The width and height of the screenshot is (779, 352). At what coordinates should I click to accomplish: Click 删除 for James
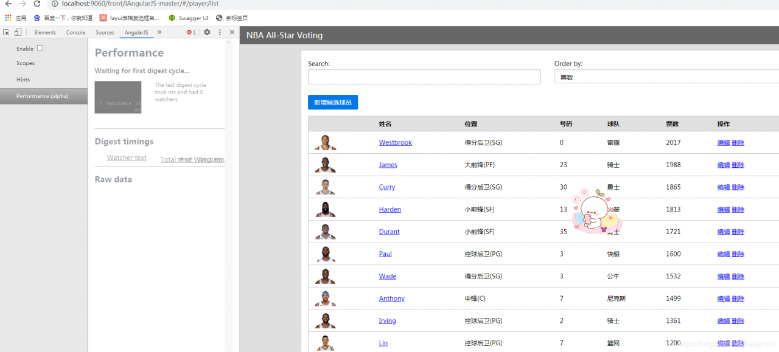[x=738, y=165]
